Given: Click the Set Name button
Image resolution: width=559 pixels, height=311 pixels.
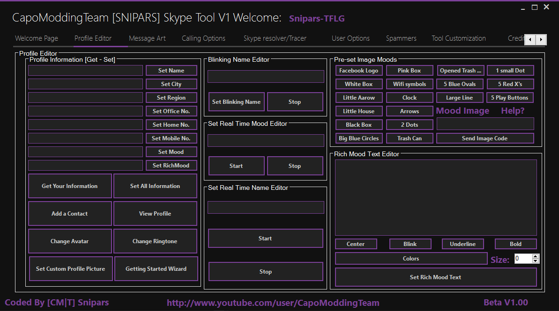Looking at the screenshot, I should 171,71.
